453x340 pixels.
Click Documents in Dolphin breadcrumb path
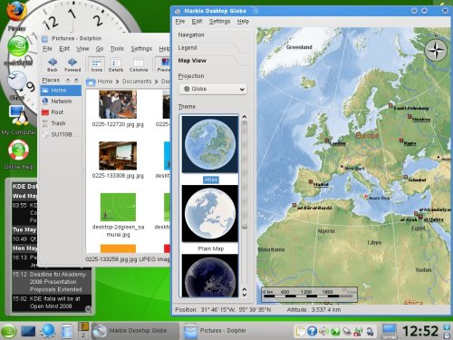coord(137,82)
